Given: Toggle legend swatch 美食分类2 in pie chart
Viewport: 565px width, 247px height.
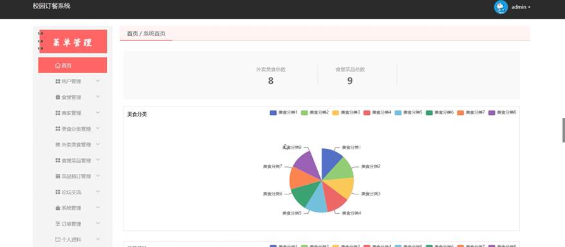Looking at the screenshot, I should (304, 113).
